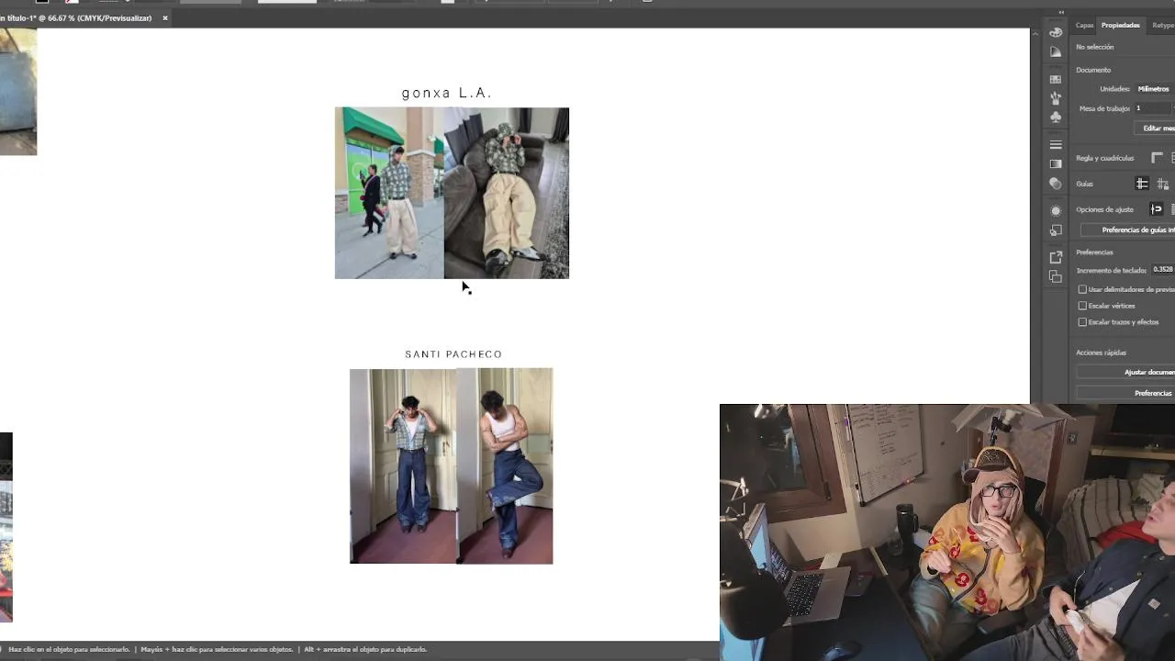Click the Preferencias quick action button
1175x661 pixels.
click(1125, 393)
